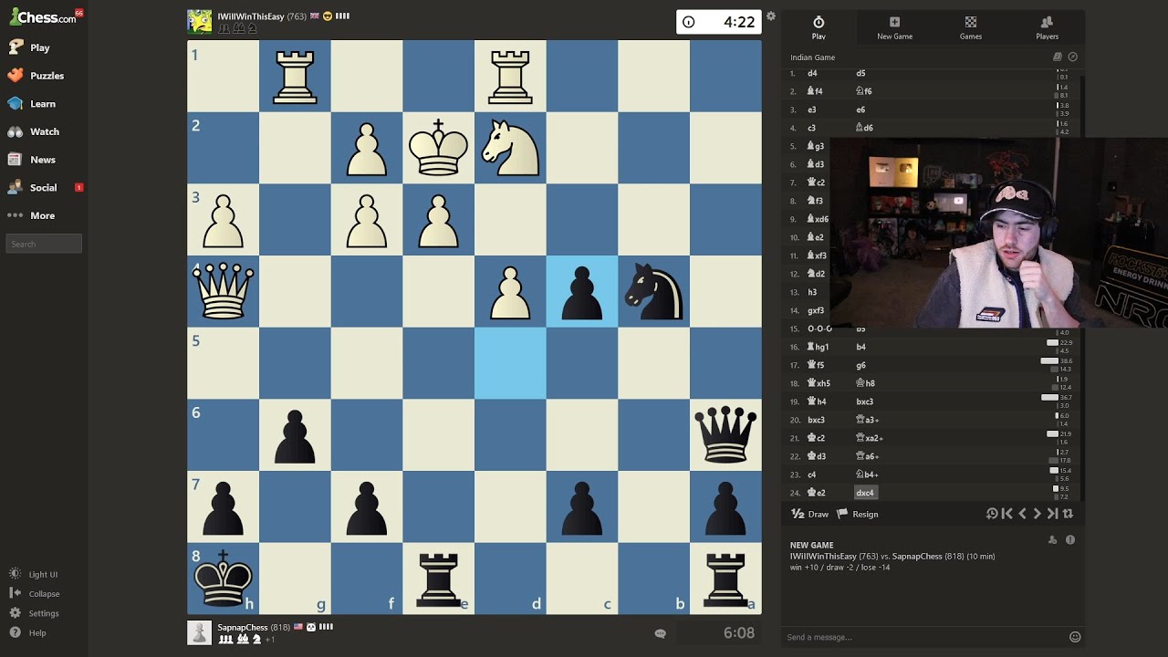The width and height of the screenshot is (1168, 657).
Task: Open Settings from the sidebar
Action: click(35, 613)
